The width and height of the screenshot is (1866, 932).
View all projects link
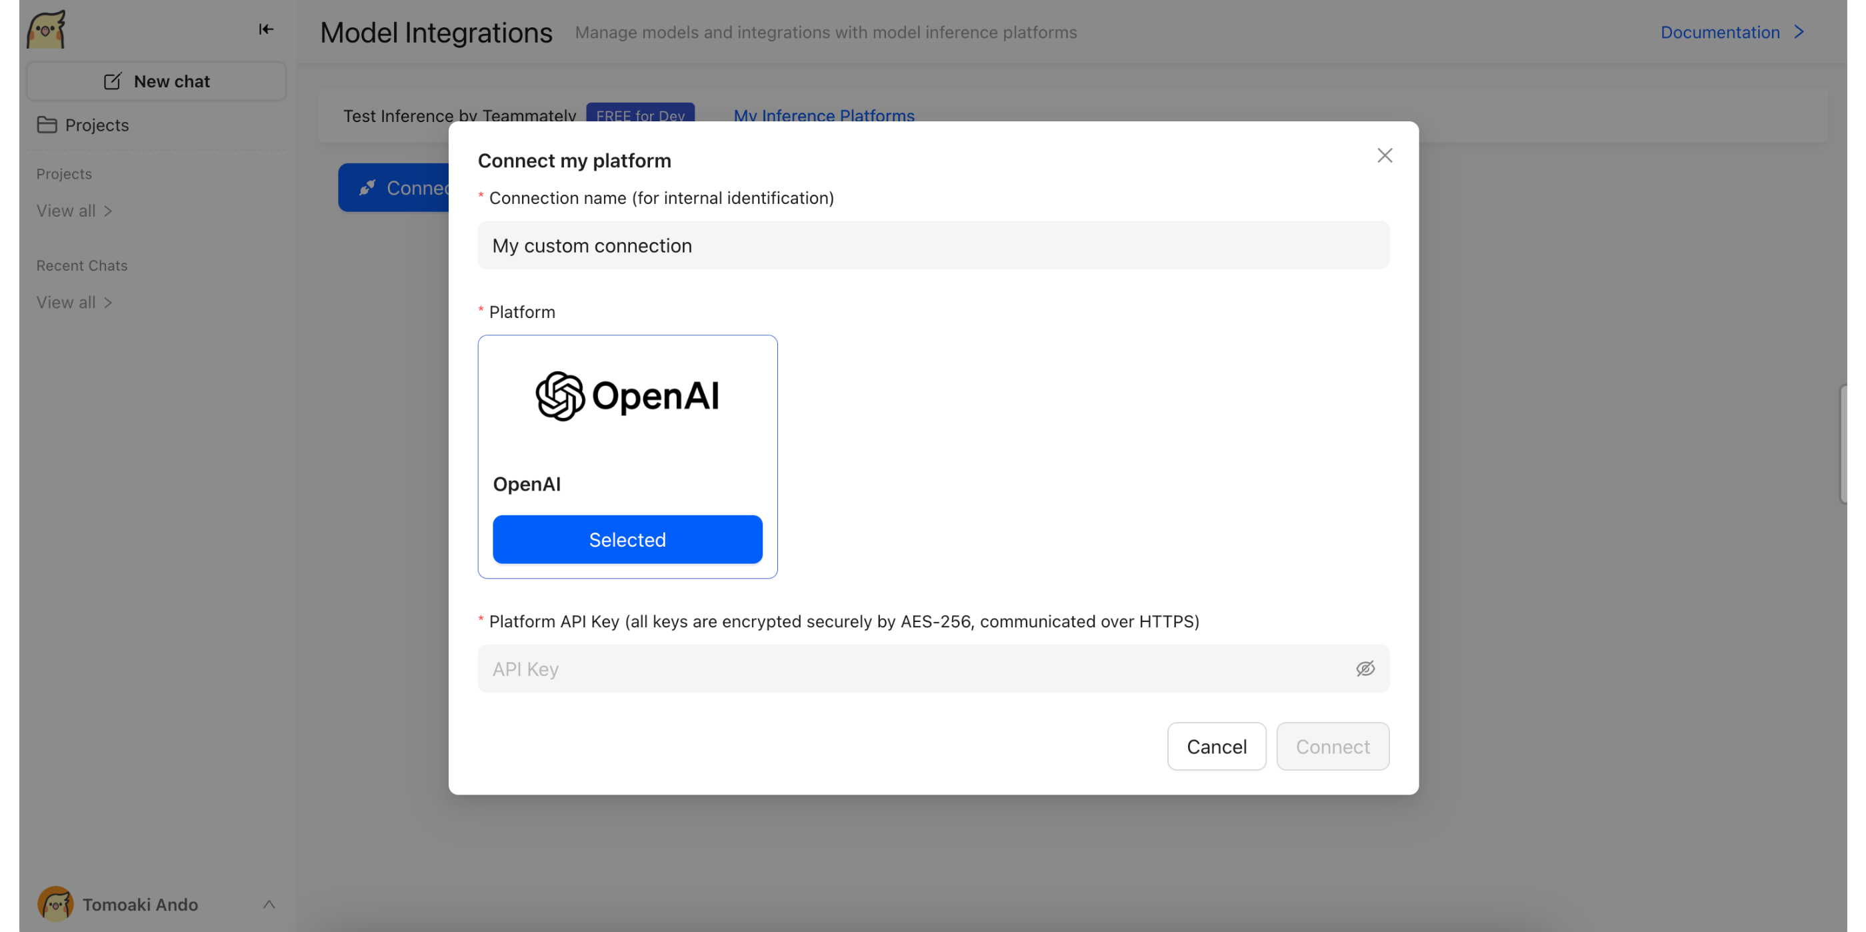coord(75,211)
